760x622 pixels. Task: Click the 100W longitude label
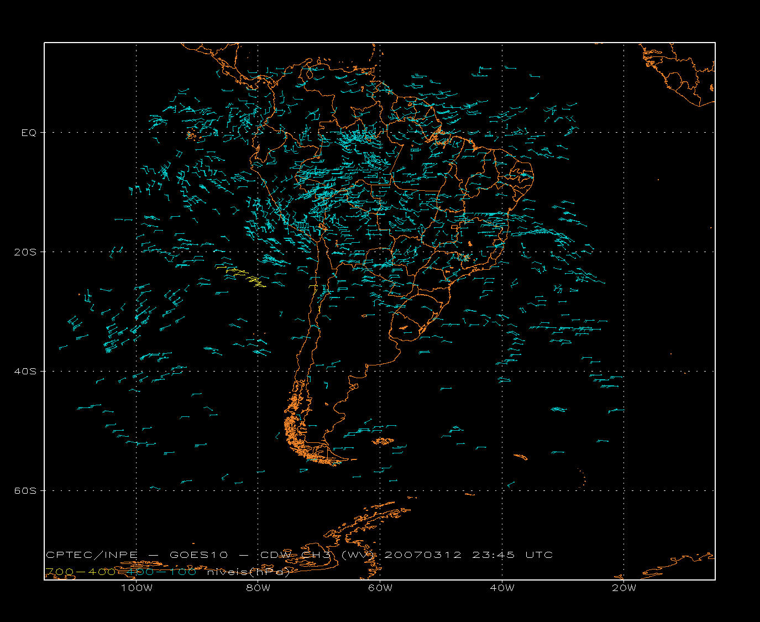tap(137, 588)
